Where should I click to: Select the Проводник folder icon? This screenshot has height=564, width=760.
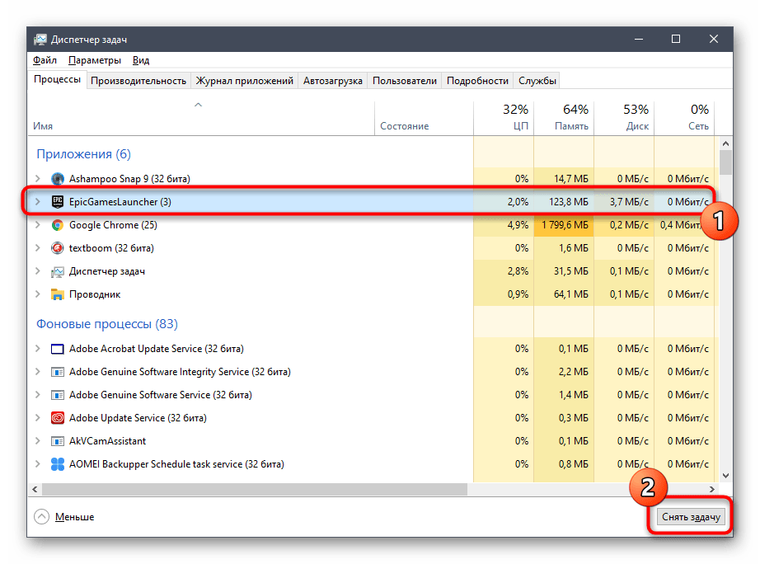point(58,294)
